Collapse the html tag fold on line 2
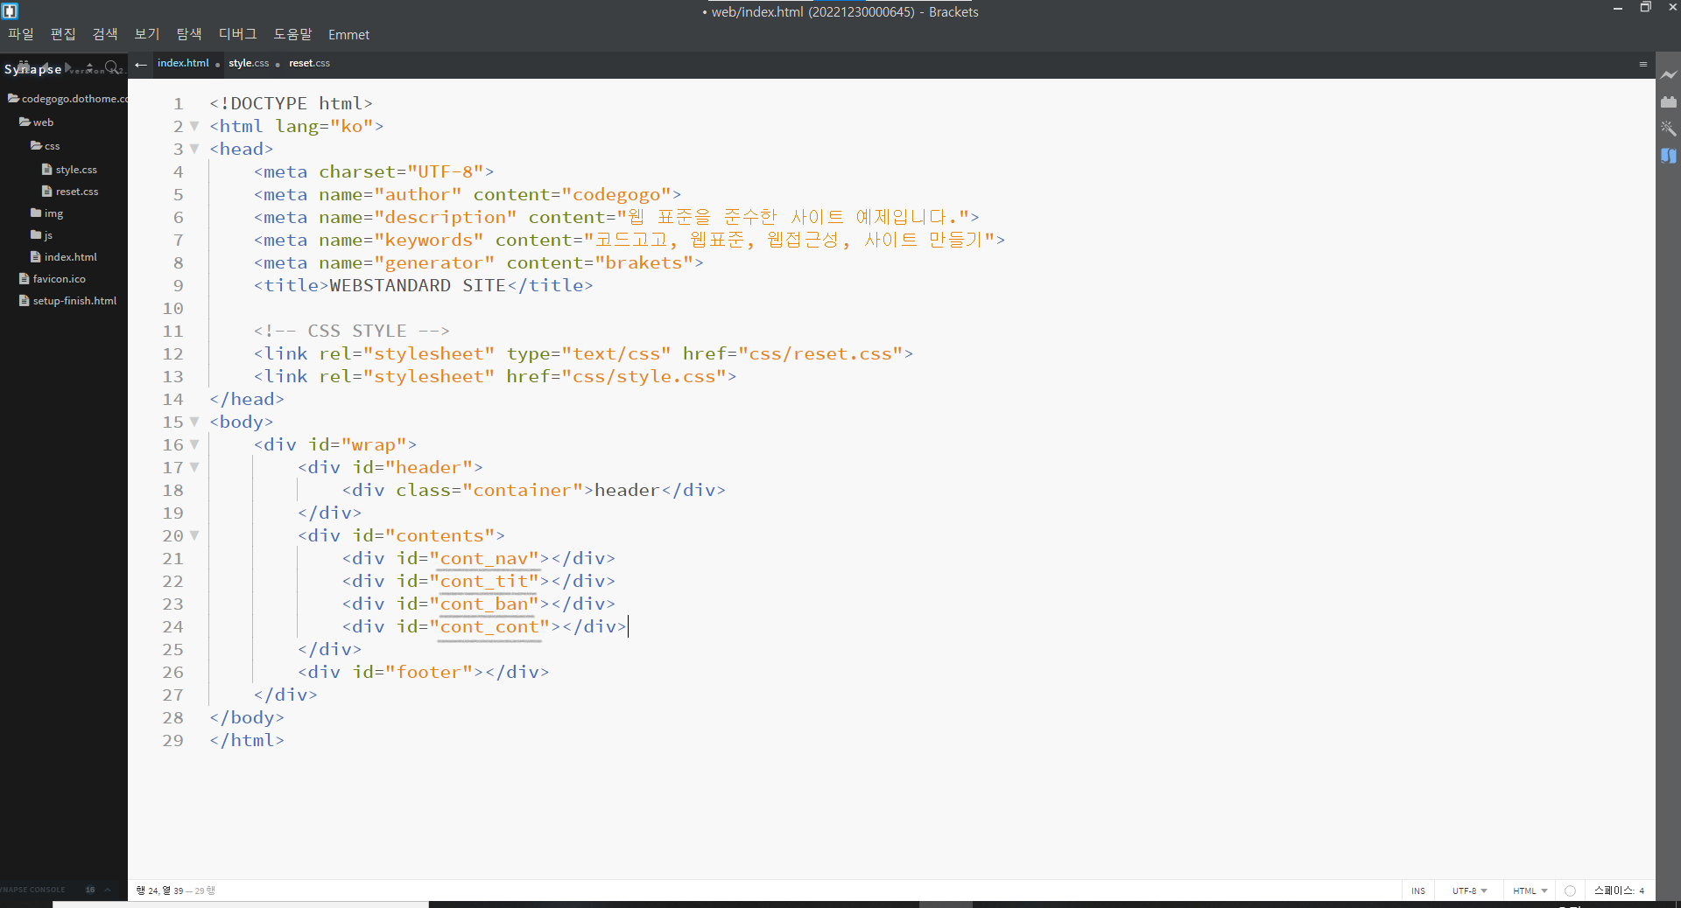This screenshot has height=908, width=1681. coord(194,126)
